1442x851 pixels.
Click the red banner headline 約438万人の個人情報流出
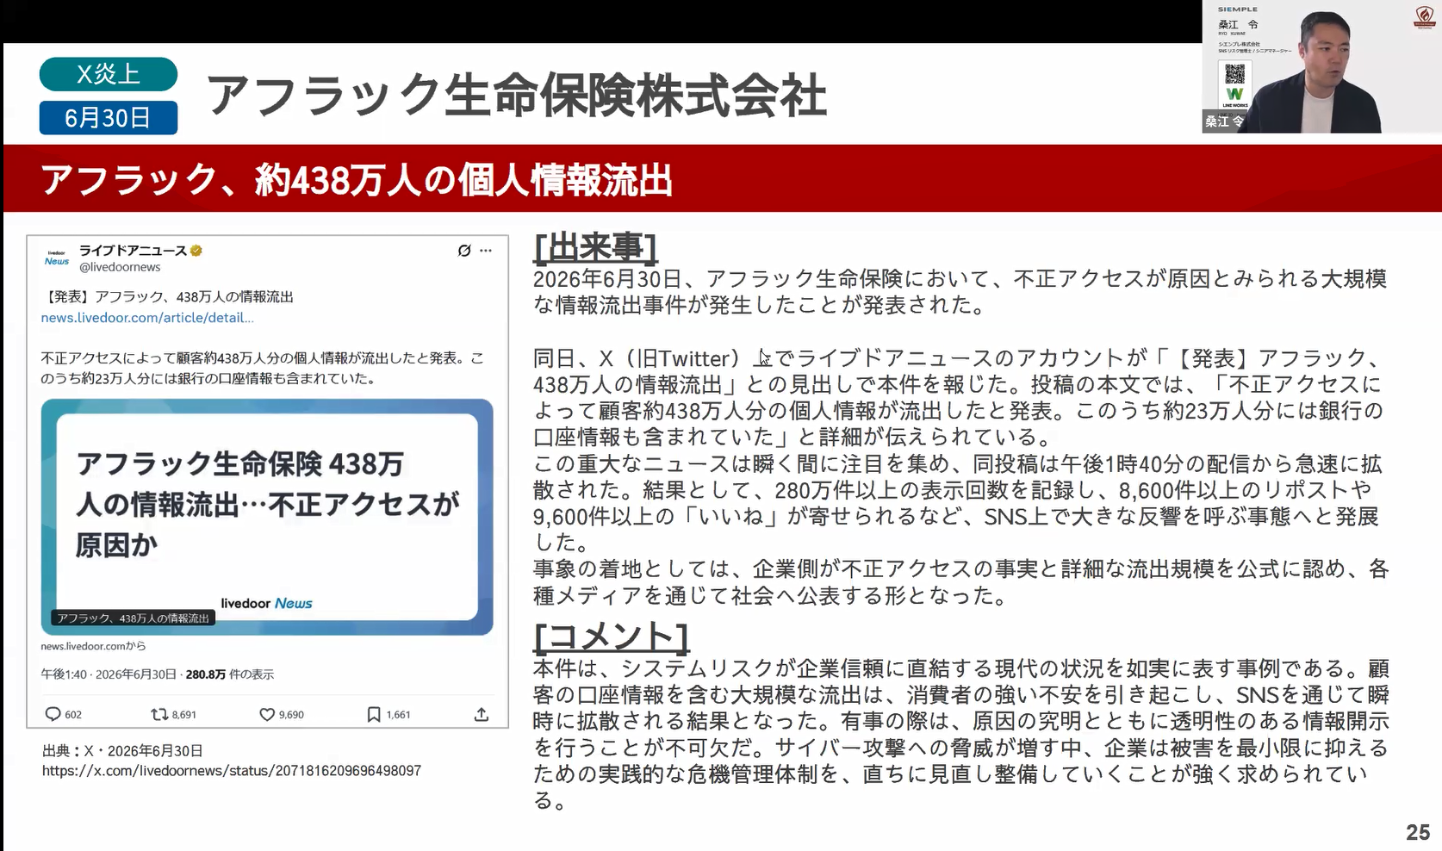[463, 180]
